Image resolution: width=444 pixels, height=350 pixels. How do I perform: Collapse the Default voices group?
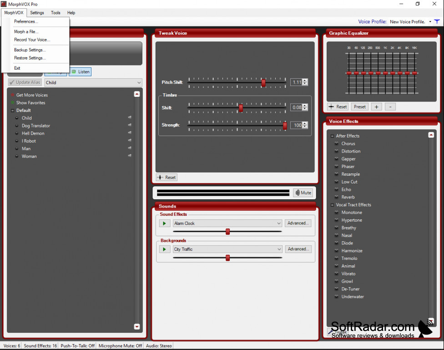[x=12, y=111]
